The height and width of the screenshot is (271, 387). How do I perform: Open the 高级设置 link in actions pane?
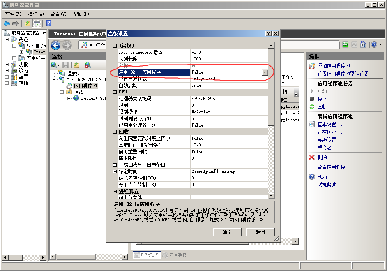click(329, 140)
